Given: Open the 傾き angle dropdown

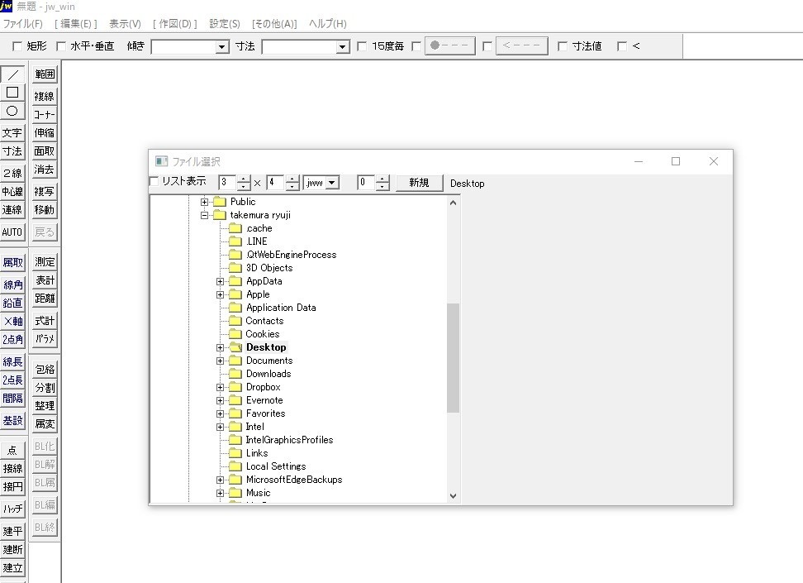Looking at the screenshot, I should (x=221, y=47).
